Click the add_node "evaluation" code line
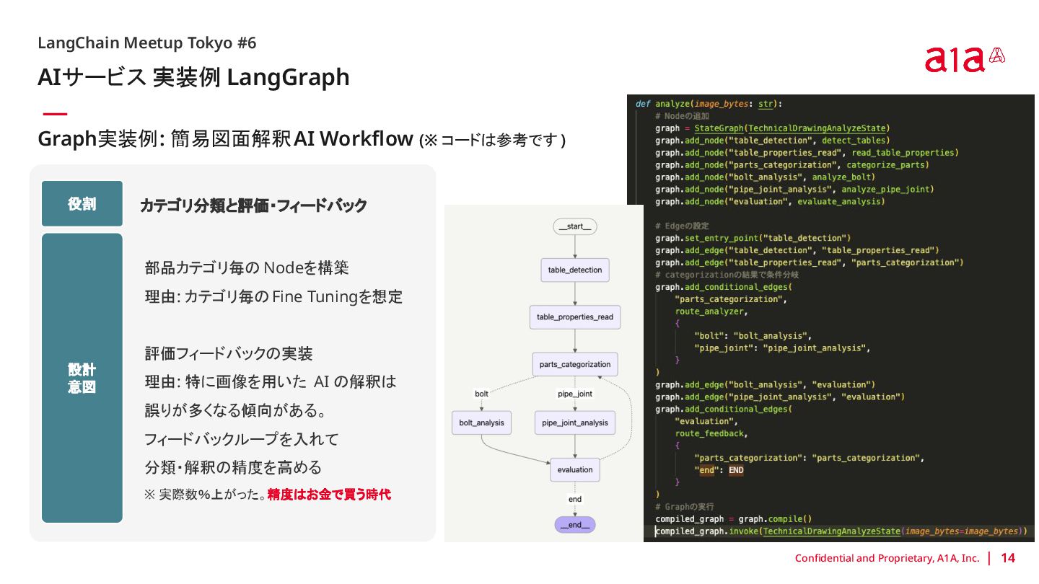The image size is (1039, 584). point(769,201)
